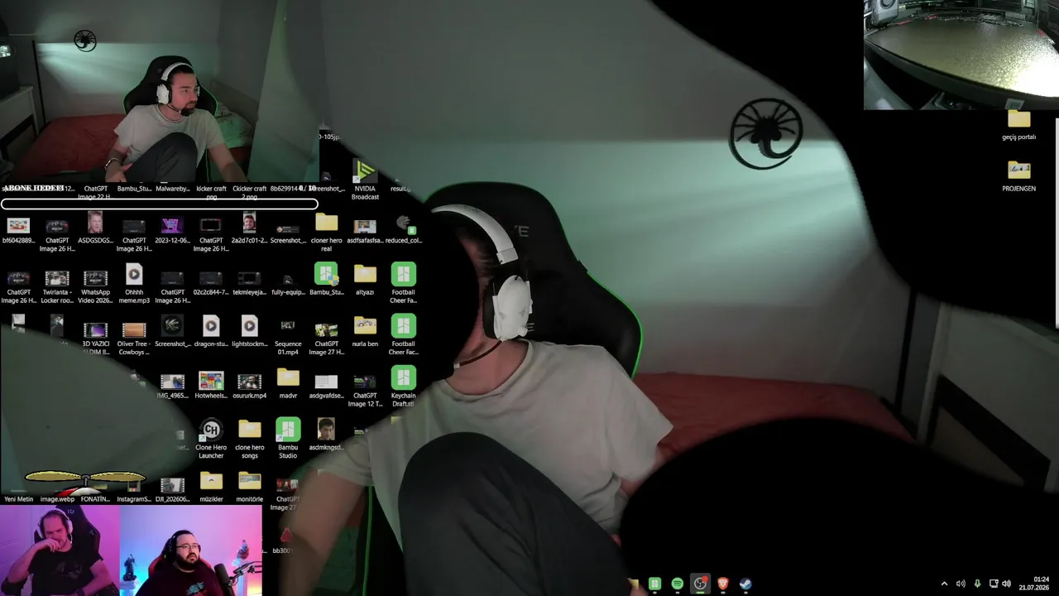Select the 02c2c844-7... image file
1059x596 pixels.
211,282
